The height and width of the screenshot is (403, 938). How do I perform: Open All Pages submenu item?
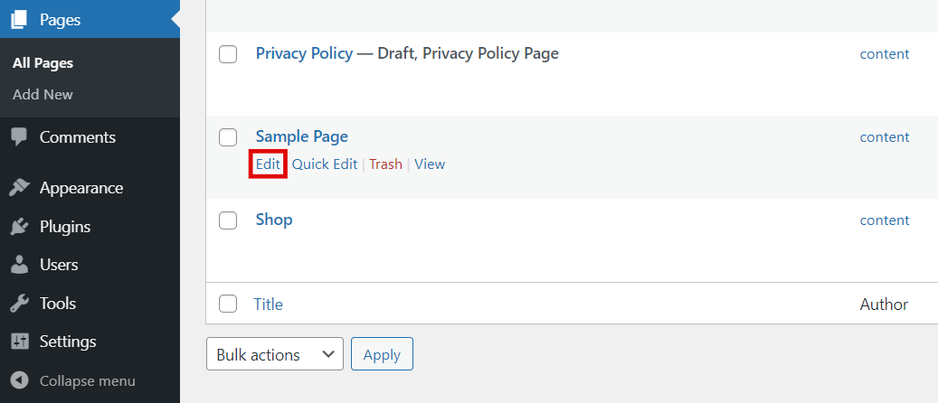[43, 63]
